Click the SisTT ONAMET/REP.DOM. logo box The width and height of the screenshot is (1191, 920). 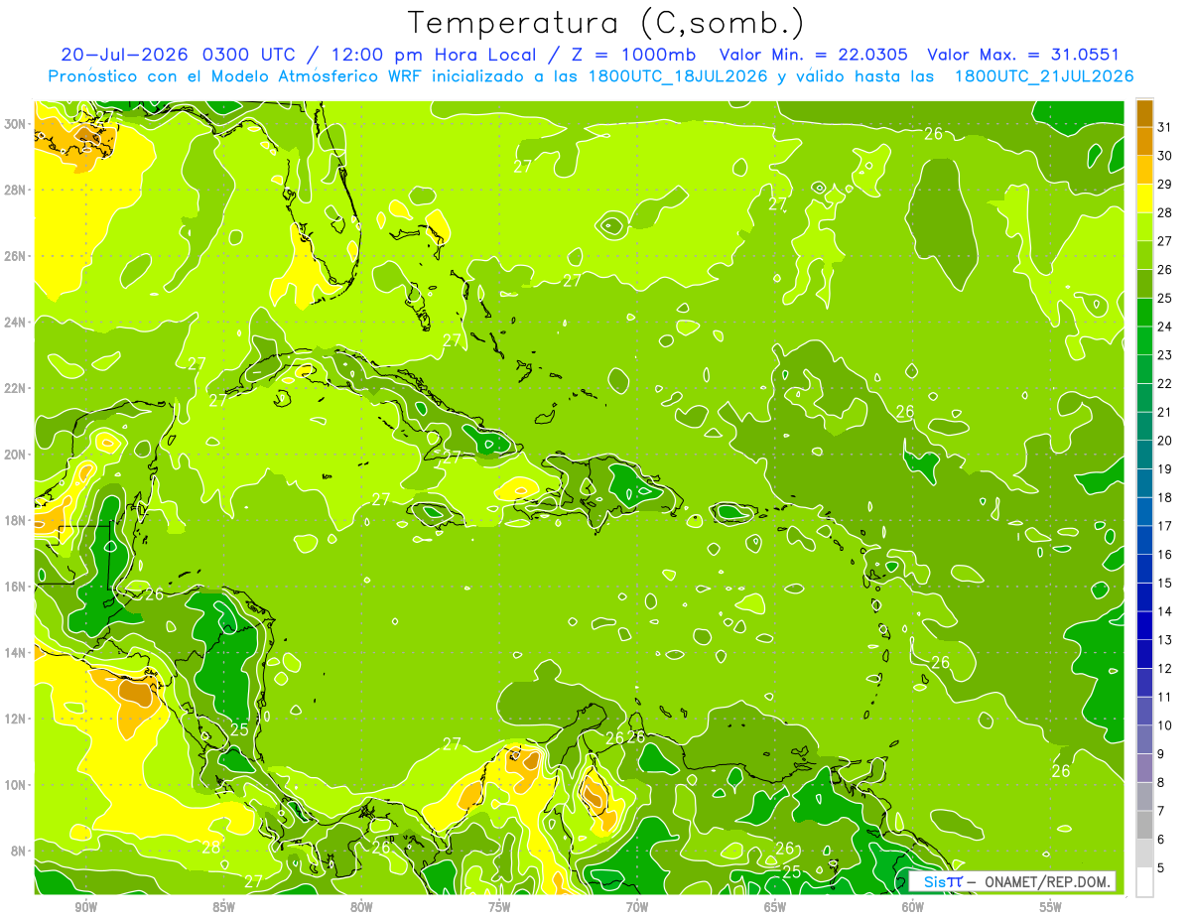coord(1012,881)
